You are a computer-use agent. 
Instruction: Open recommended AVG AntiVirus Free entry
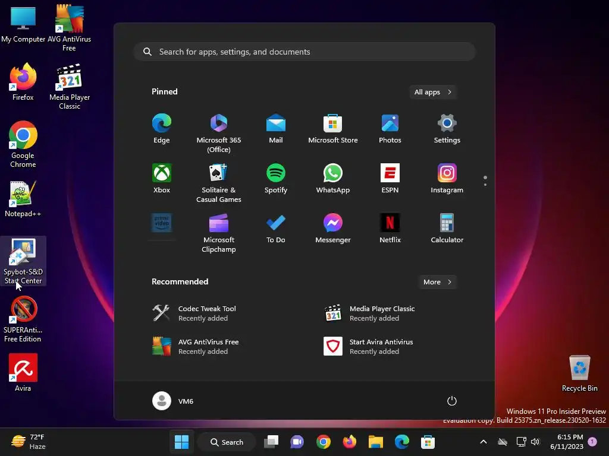click(x=195, y=347)
